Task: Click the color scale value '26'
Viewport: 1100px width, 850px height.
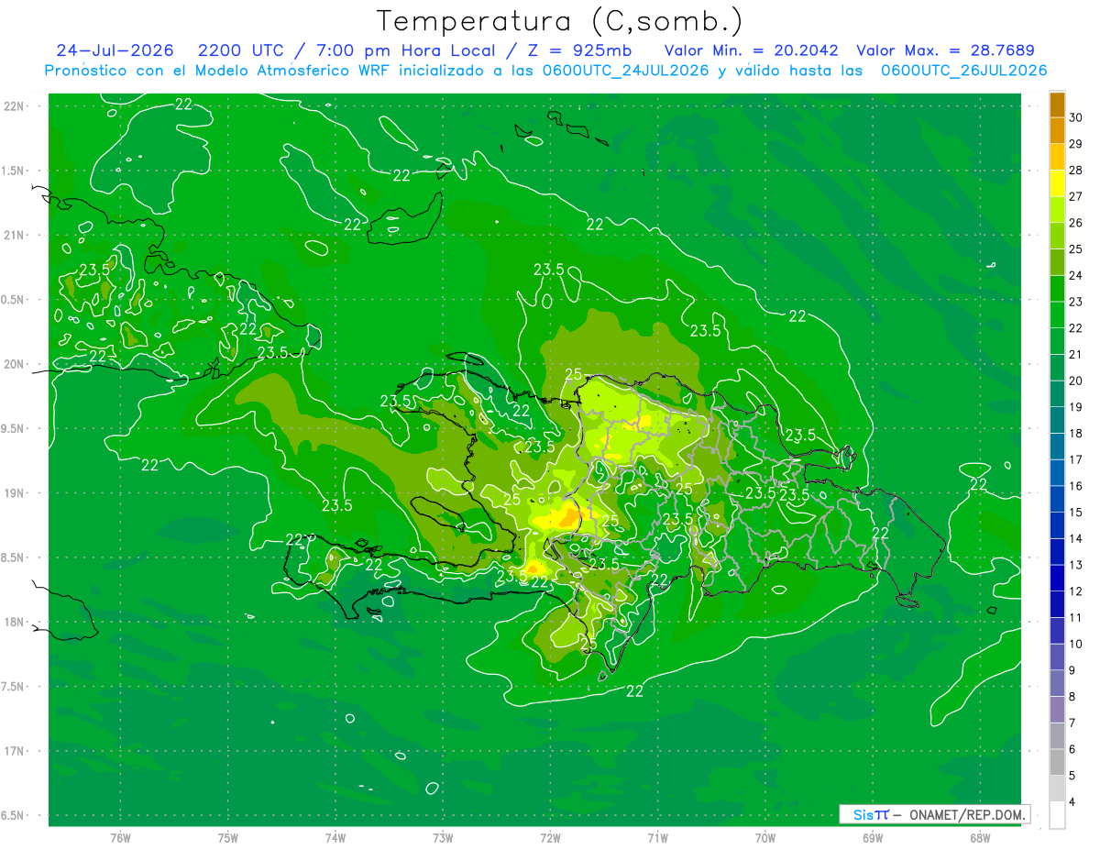Action: [1075, 223]
